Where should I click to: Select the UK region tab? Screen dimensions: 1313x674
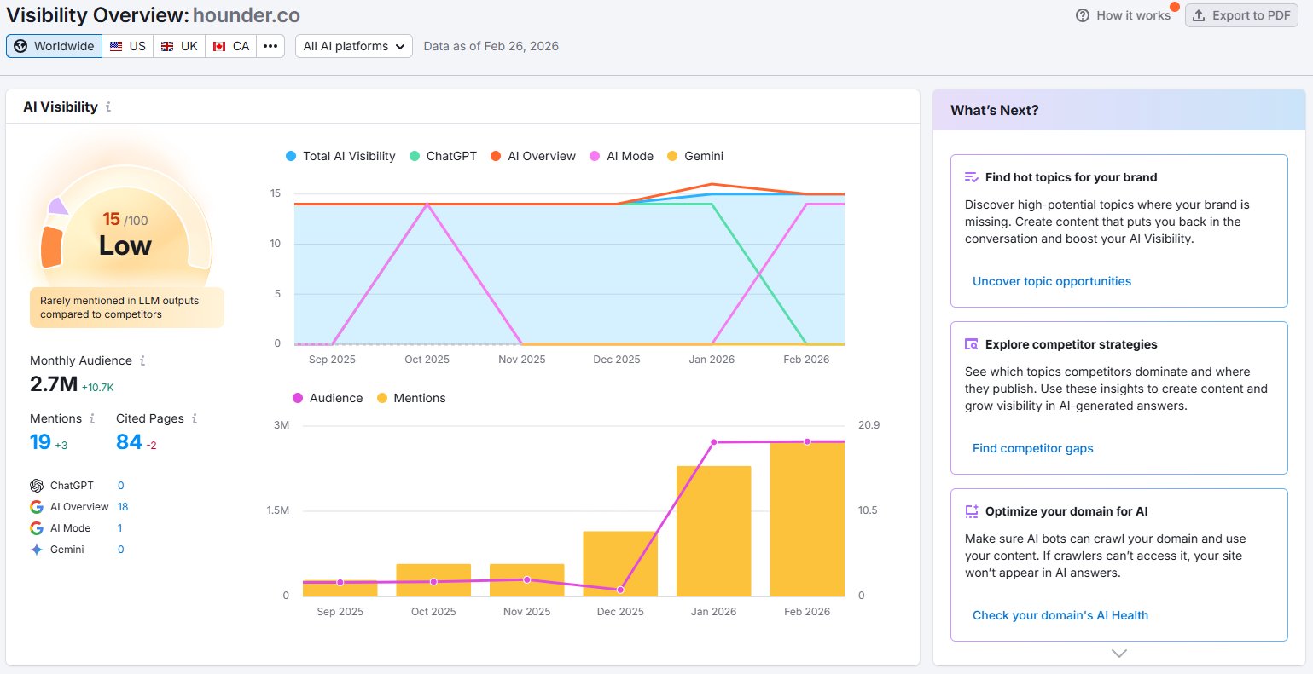click(179, 46)
